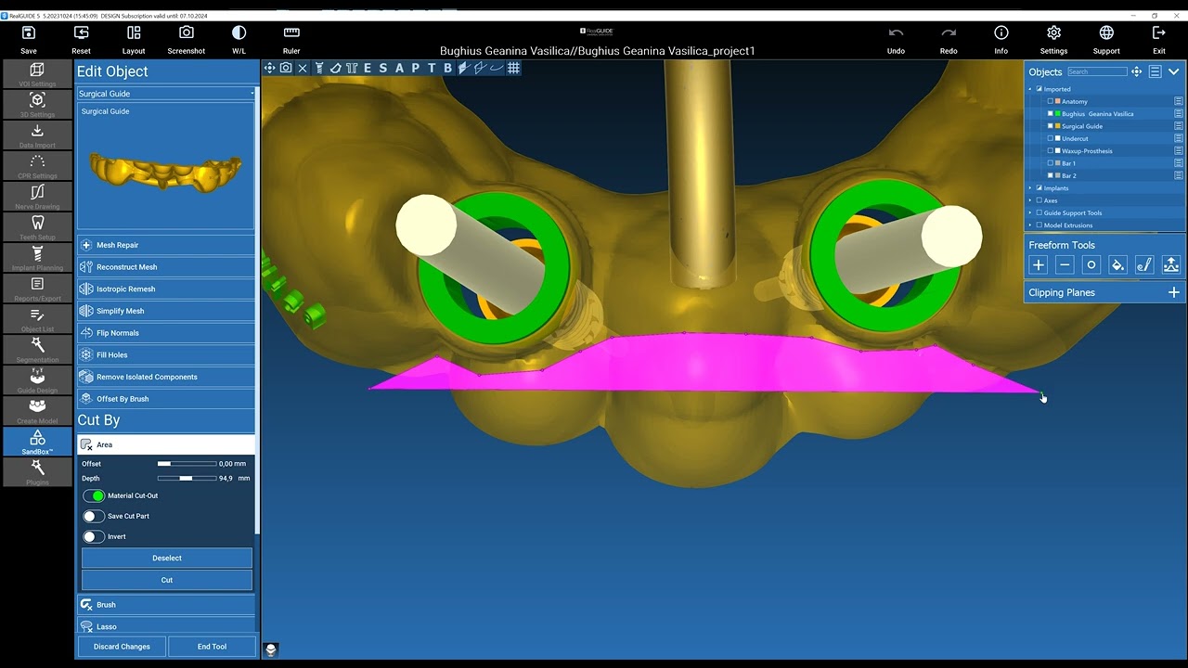Expand the Model Extrusions node
Viewport: 1188px width, 668px height.
click(1030, 225)
